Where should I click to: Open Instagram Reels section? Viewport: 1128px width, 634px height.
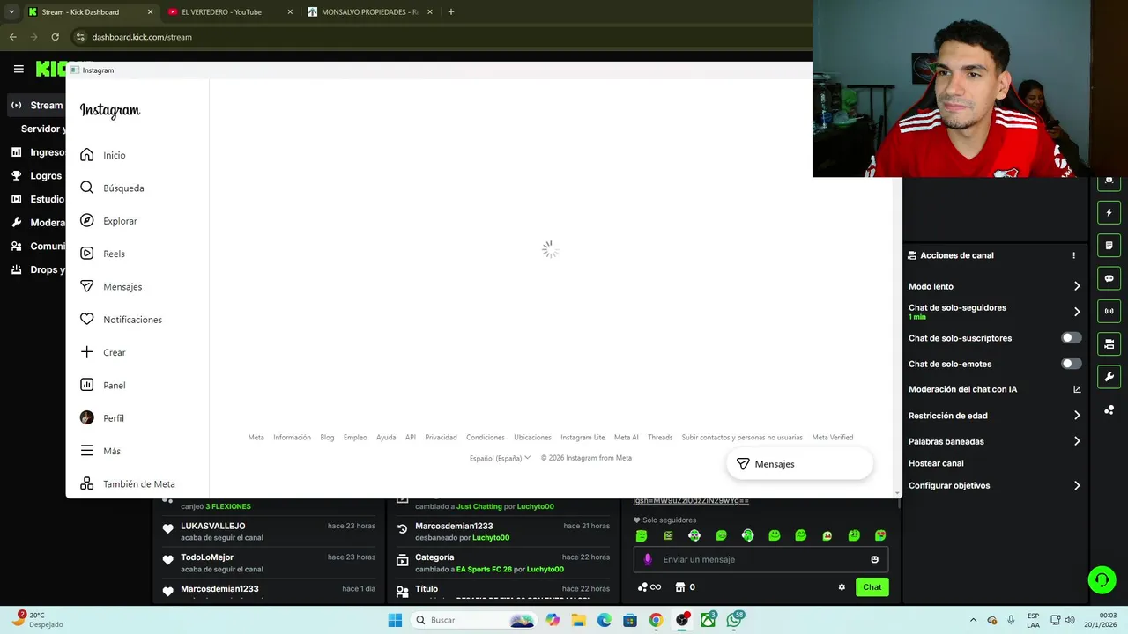click(x=102, y=254)
